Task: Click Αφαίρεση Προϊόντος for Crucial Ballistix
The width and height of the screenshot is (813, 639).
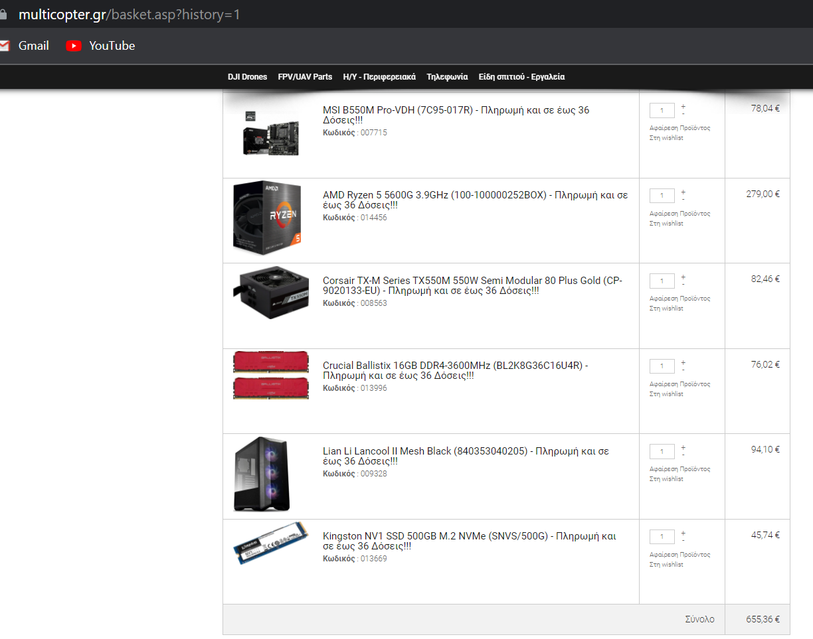Action: coord(679,384)
